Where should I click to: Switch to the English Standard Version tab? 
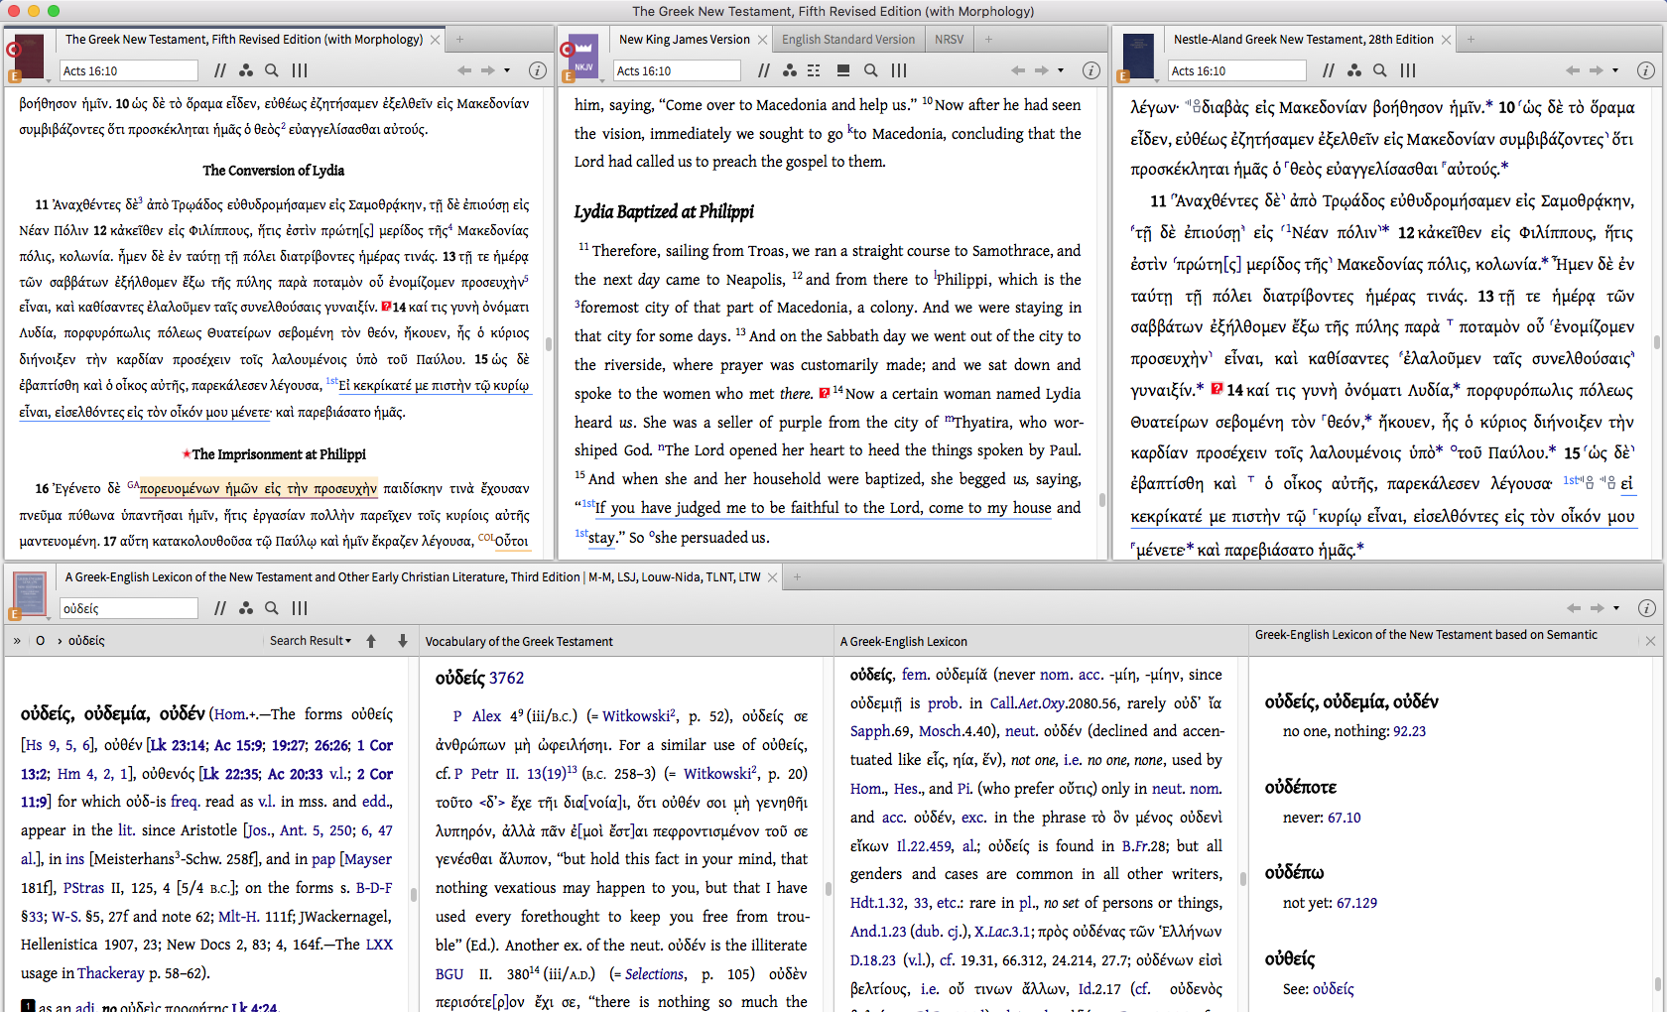(x=848, y=40)
